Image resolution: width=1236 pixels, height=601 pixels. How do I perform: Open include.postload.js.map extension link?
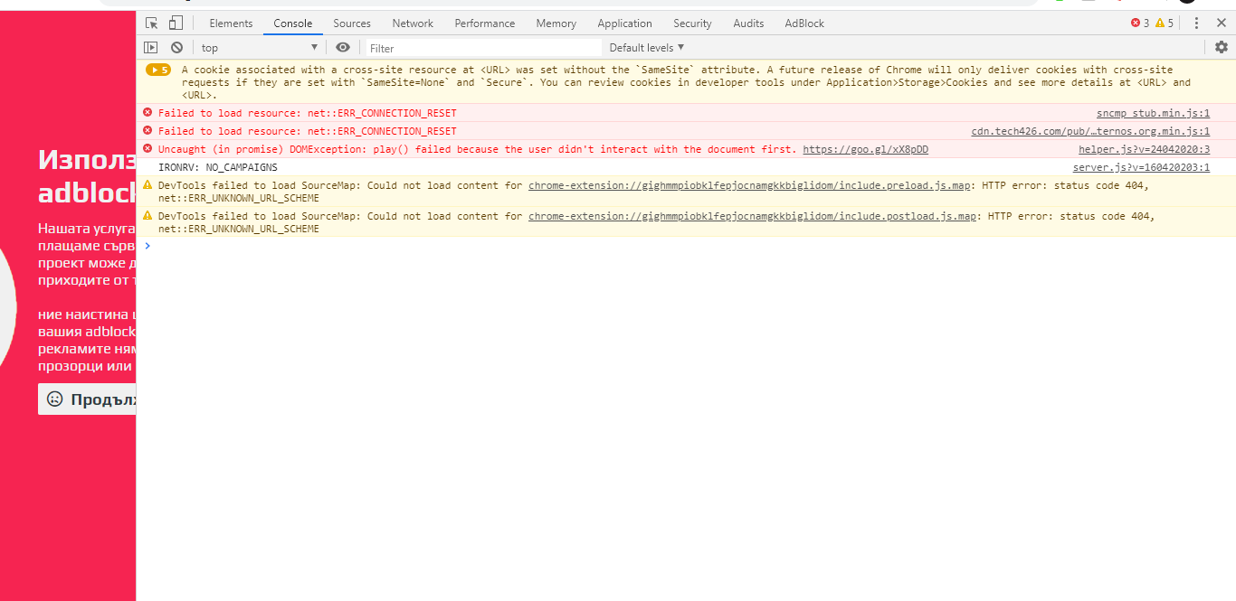tap(754, 216)
